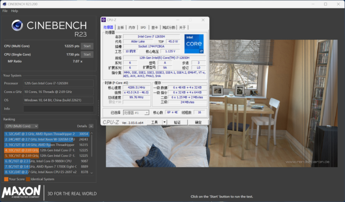
Task: Open the 处理器 #1 selection dropdown
Action: (x=136, y=113)
